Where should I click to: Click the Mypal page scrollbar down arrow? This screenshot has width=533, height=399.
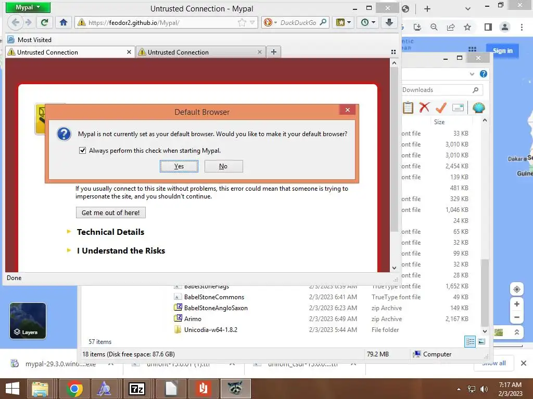(x=394, y=268)
